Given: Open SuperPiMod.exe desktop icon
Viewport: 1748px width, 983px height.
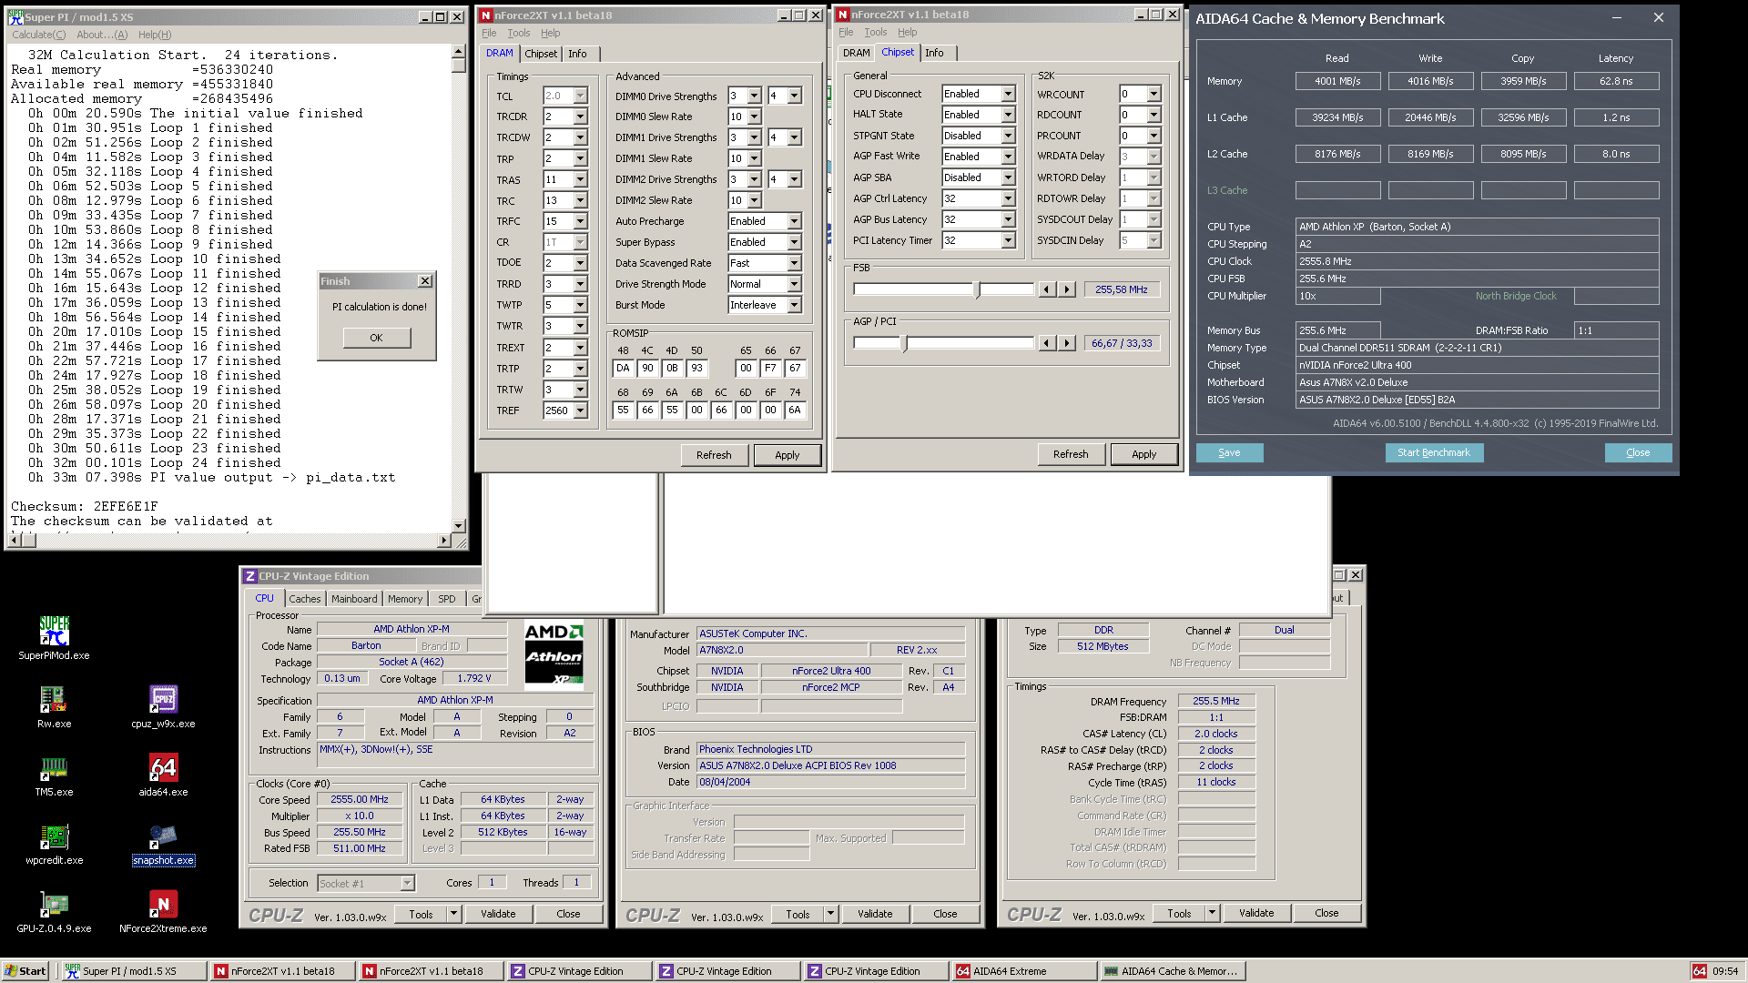Looking at the screenshot, I should pyautogui.click(x=54, y=638).
